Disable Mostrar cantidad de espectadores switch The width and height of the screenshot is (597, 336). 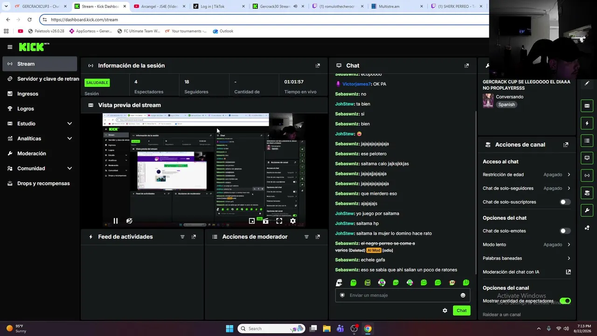click(565, 301)
